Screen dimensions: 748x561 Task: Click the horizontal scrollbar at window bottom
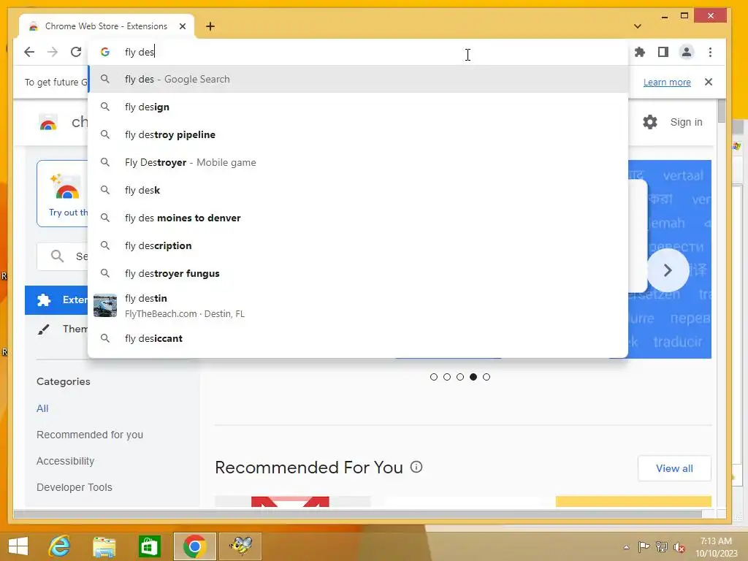pyautogui.click(x=358, y=514)
